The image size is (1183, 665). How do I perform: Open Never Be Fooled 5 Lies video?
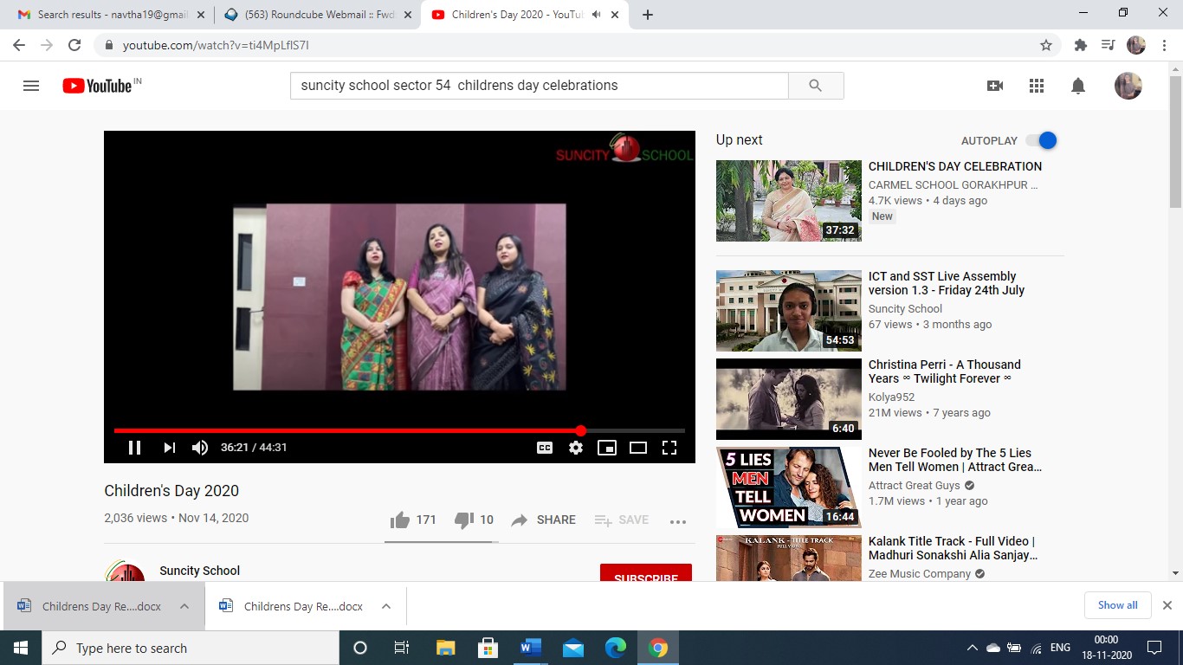[789, 487]
